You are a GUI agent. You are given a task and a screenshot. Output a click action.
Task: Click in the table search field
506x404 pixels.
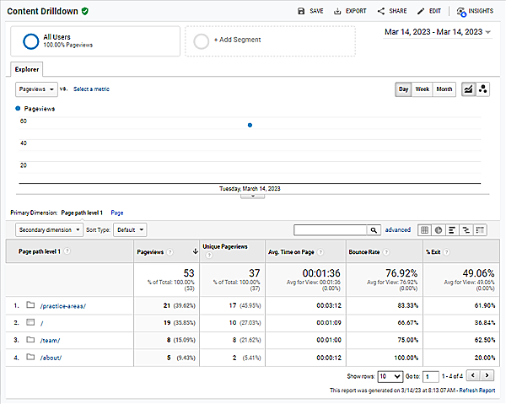tap(331, 230)
